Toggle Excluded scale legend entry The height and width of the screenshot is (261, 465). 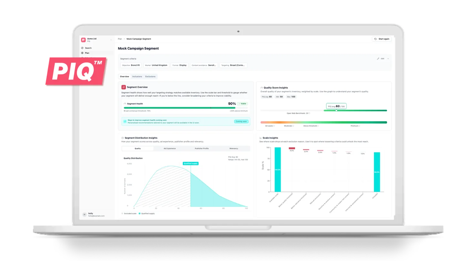[129, 214]
